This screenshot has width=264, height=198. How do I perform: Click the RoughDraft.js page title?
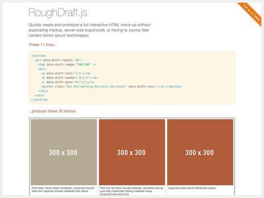pyautogui.click(x=58, y=13)
